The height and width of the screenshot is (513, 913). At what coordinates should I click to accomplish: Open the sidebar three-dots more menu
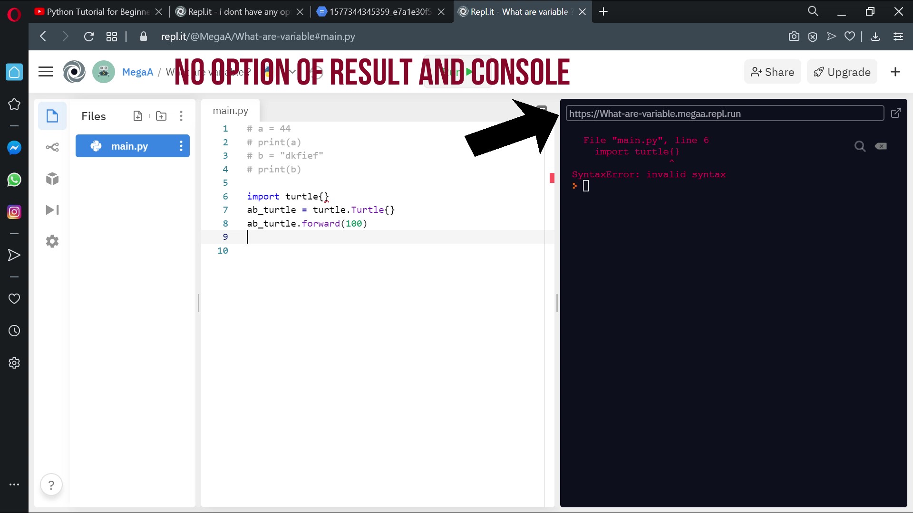[x=14, y=484]
